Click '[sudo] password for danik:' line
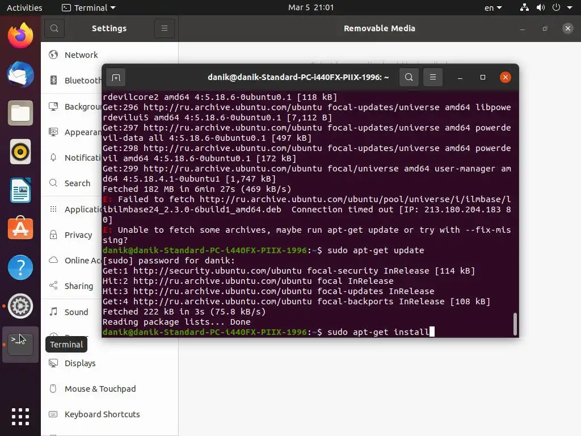The width and height of the screenshot is (581, 436). (x=169, y=261)
